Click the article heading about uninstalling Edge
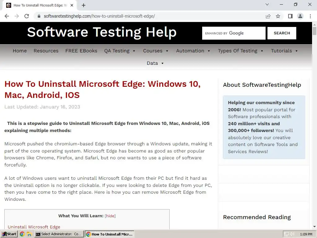 tap(102, 90)
